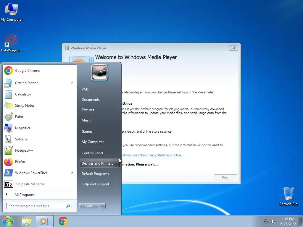The image size is (303, 227).
Task: Open My Computer from Start menu
Action: tap(99, 142)
